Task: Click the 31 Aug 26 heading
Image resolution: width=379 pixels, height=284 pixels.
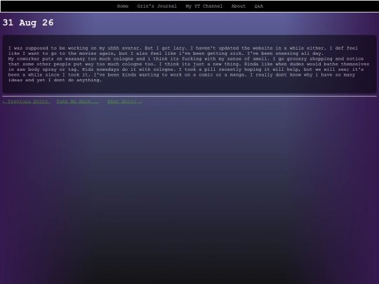Action: coord(28,22)
